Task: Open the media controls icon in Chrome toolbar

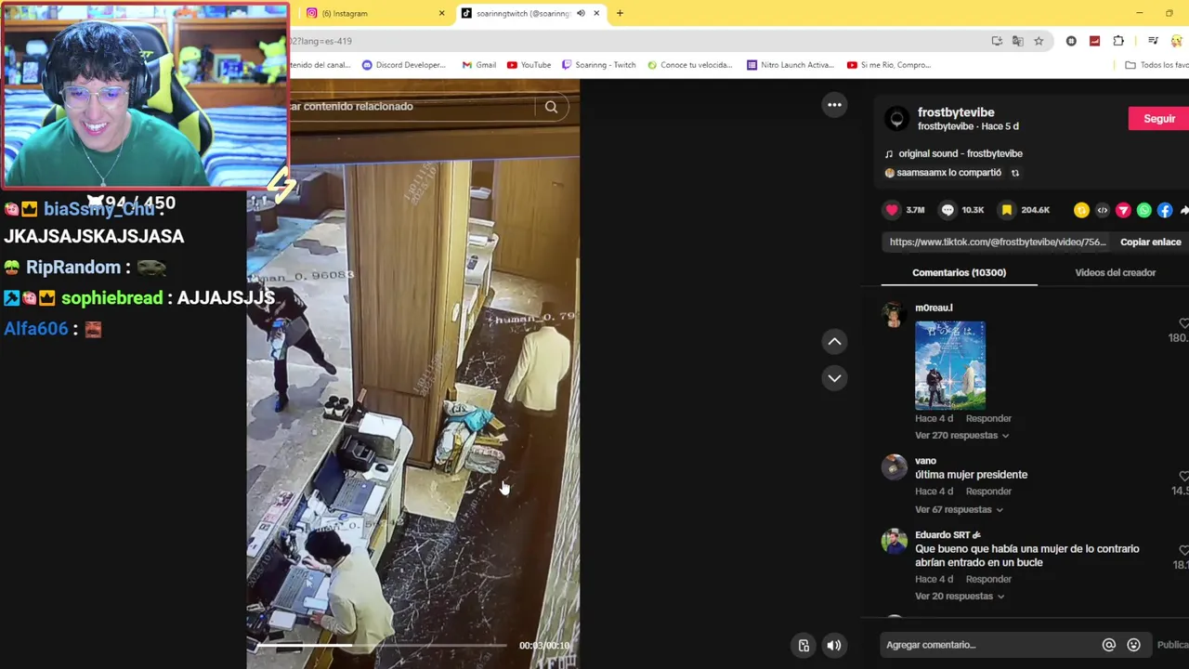Action: click(1153, 41)
